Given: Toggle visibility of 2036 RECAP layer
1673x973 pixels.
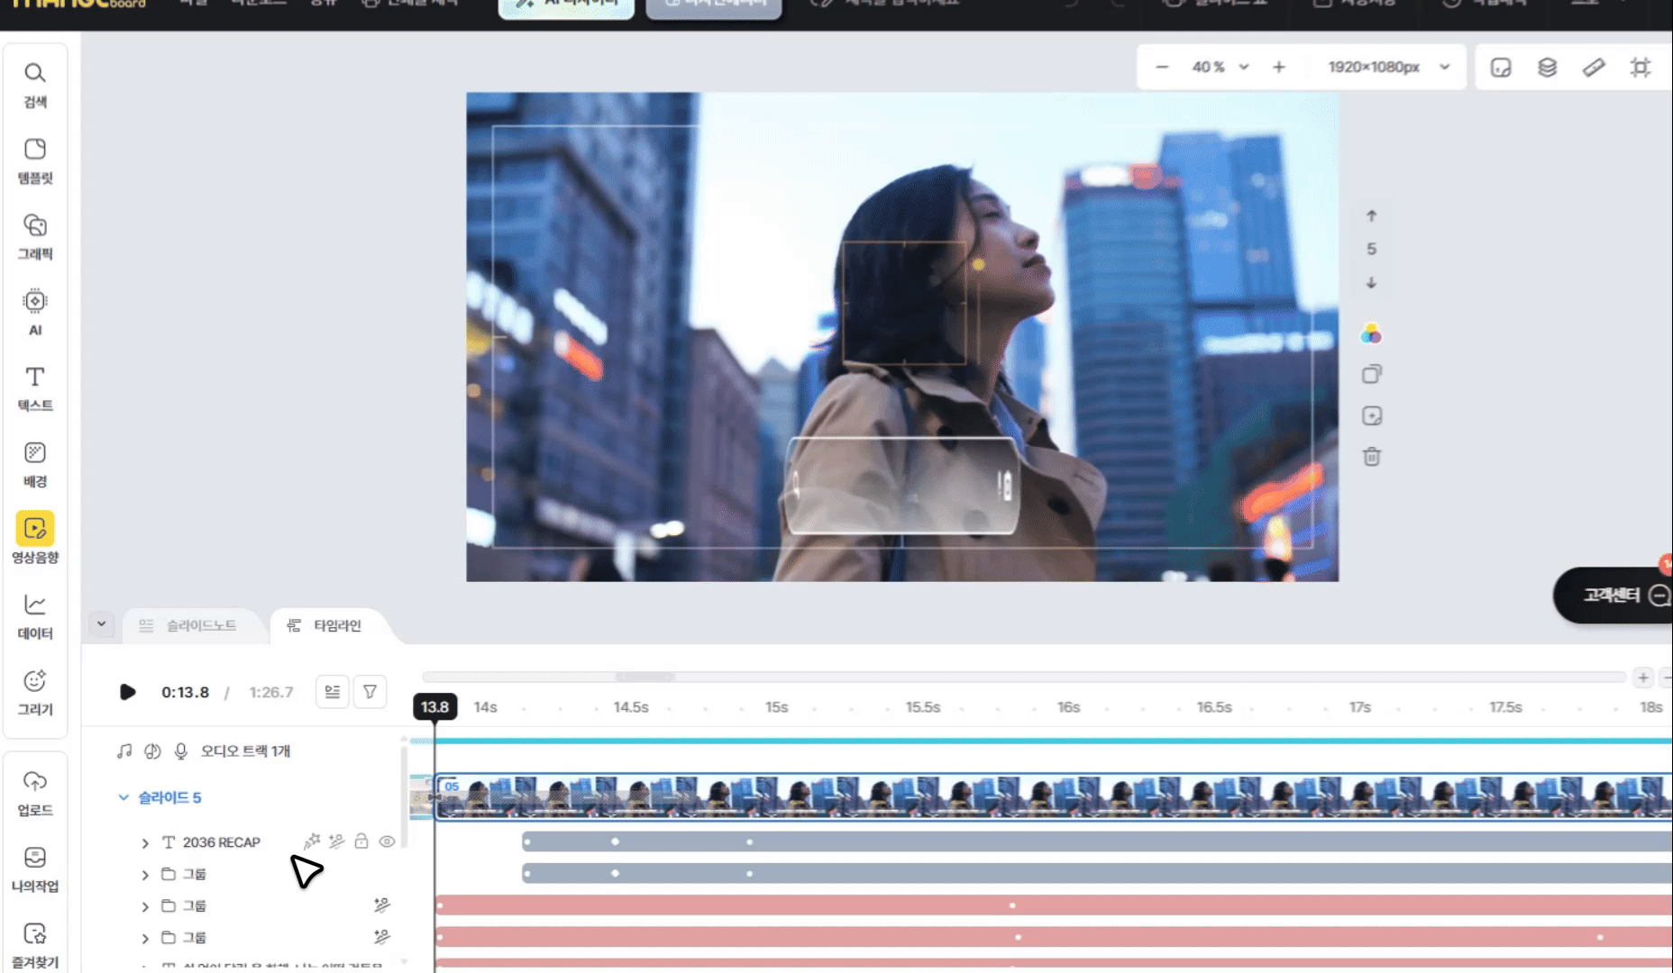Looking at the screenshot, I should click(x=387, y=841).
